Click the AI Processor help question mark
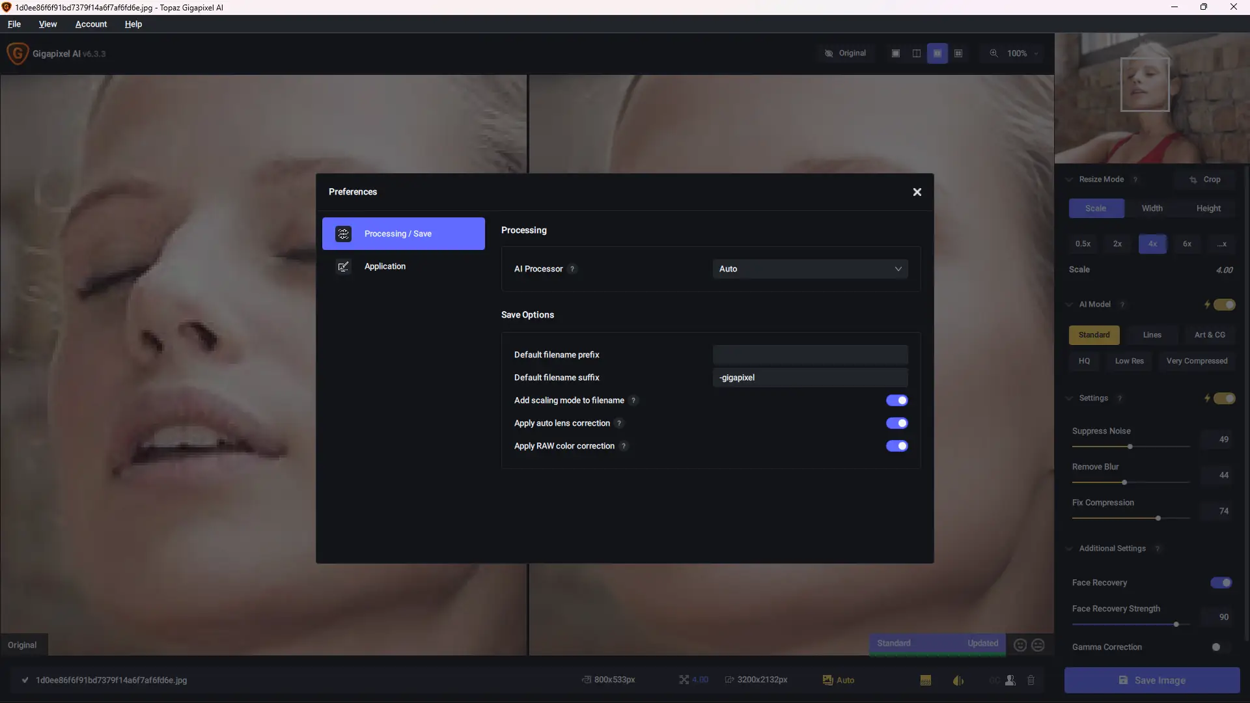Image resolution: width=1250 pixels, height=703 pixels. [x=572, y=269]
